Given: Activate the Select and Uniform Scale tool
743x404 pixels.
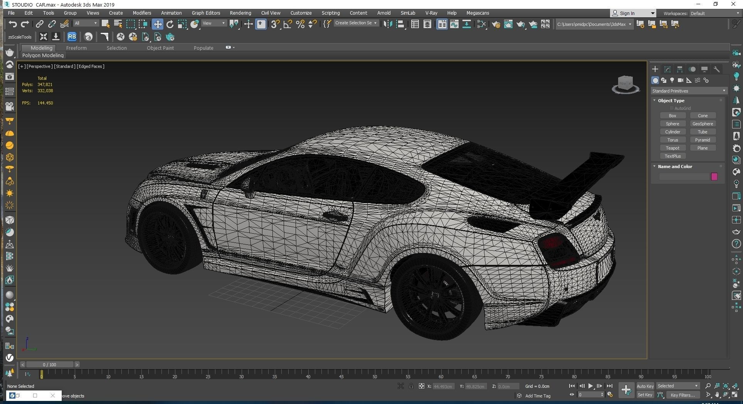Looking at the screenshot, I should tap(182, 24).
